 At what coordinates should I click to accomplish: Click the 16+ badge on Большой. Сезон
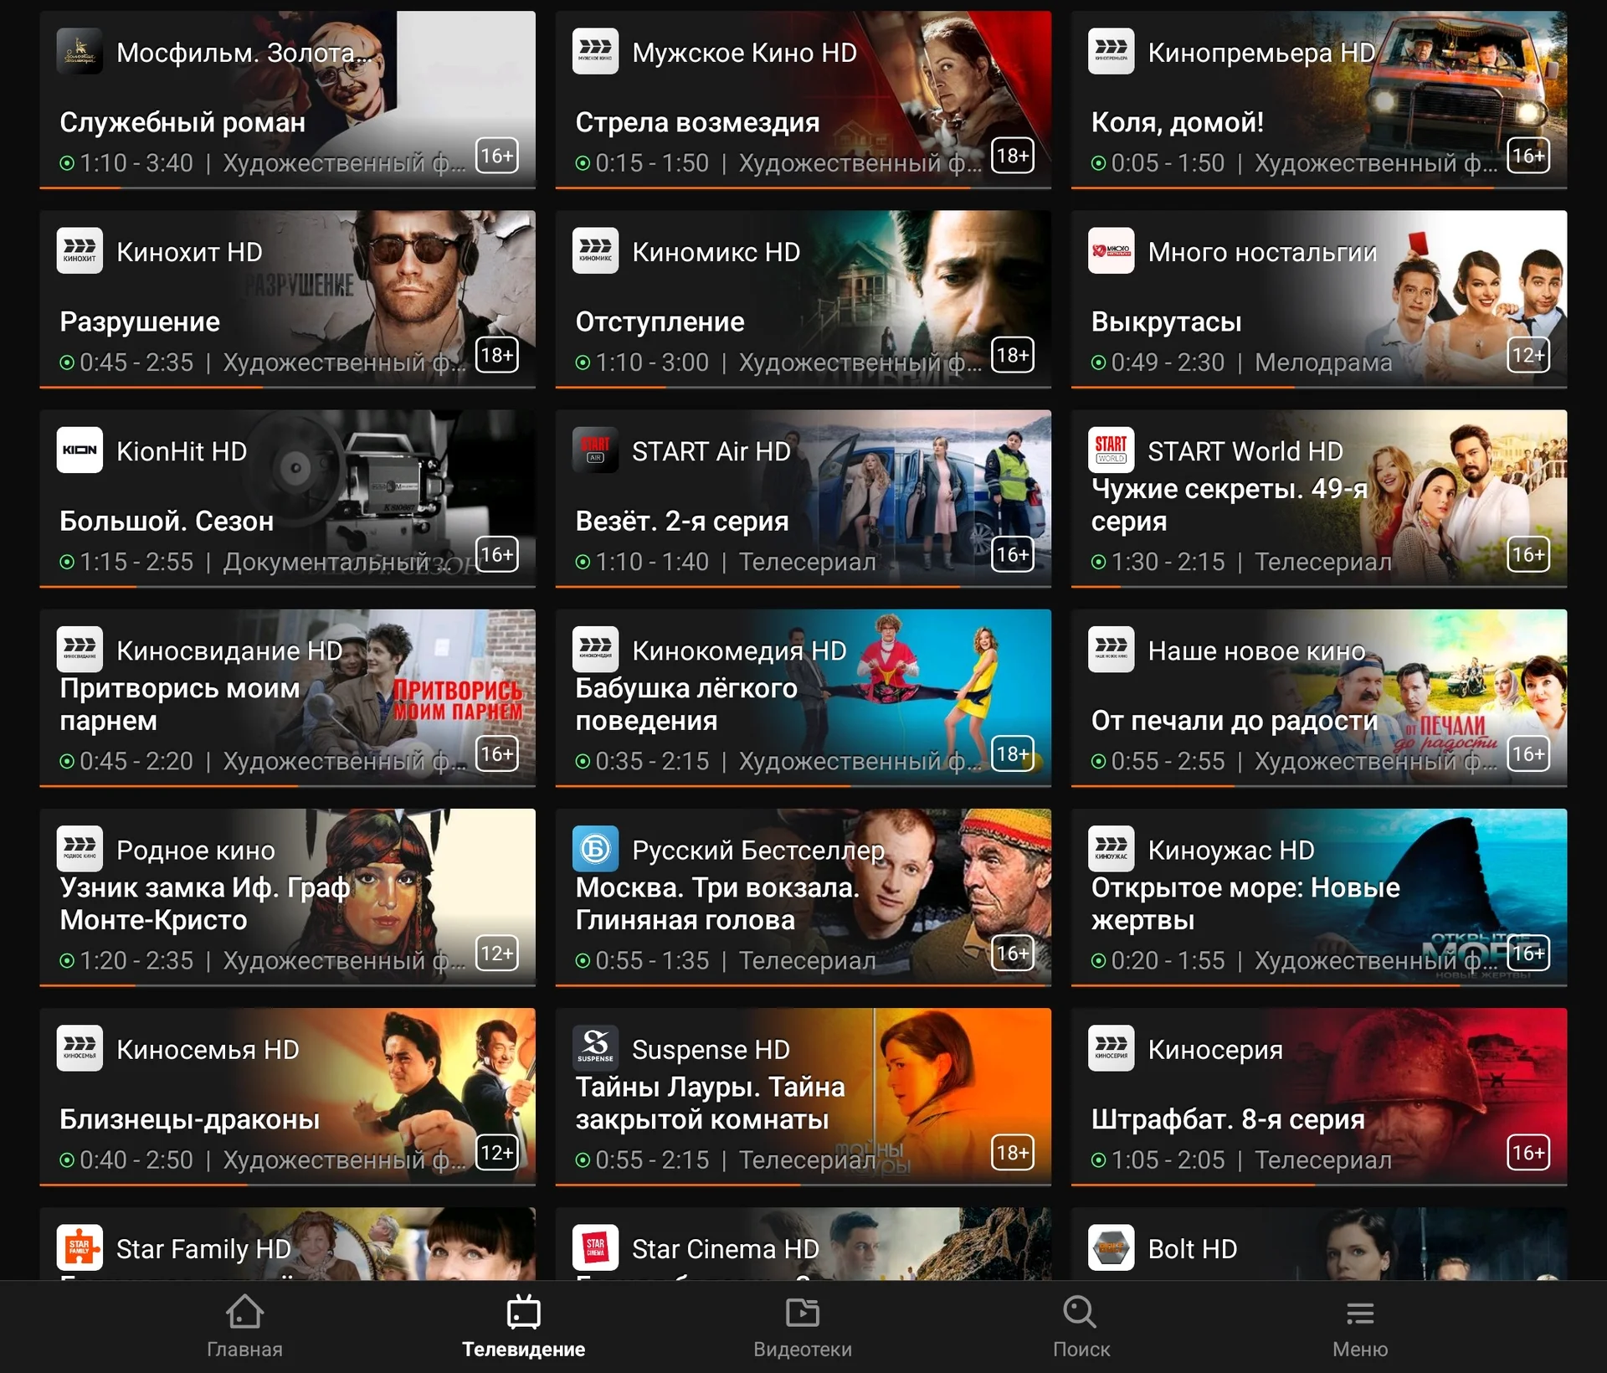(x=496, y=554)
